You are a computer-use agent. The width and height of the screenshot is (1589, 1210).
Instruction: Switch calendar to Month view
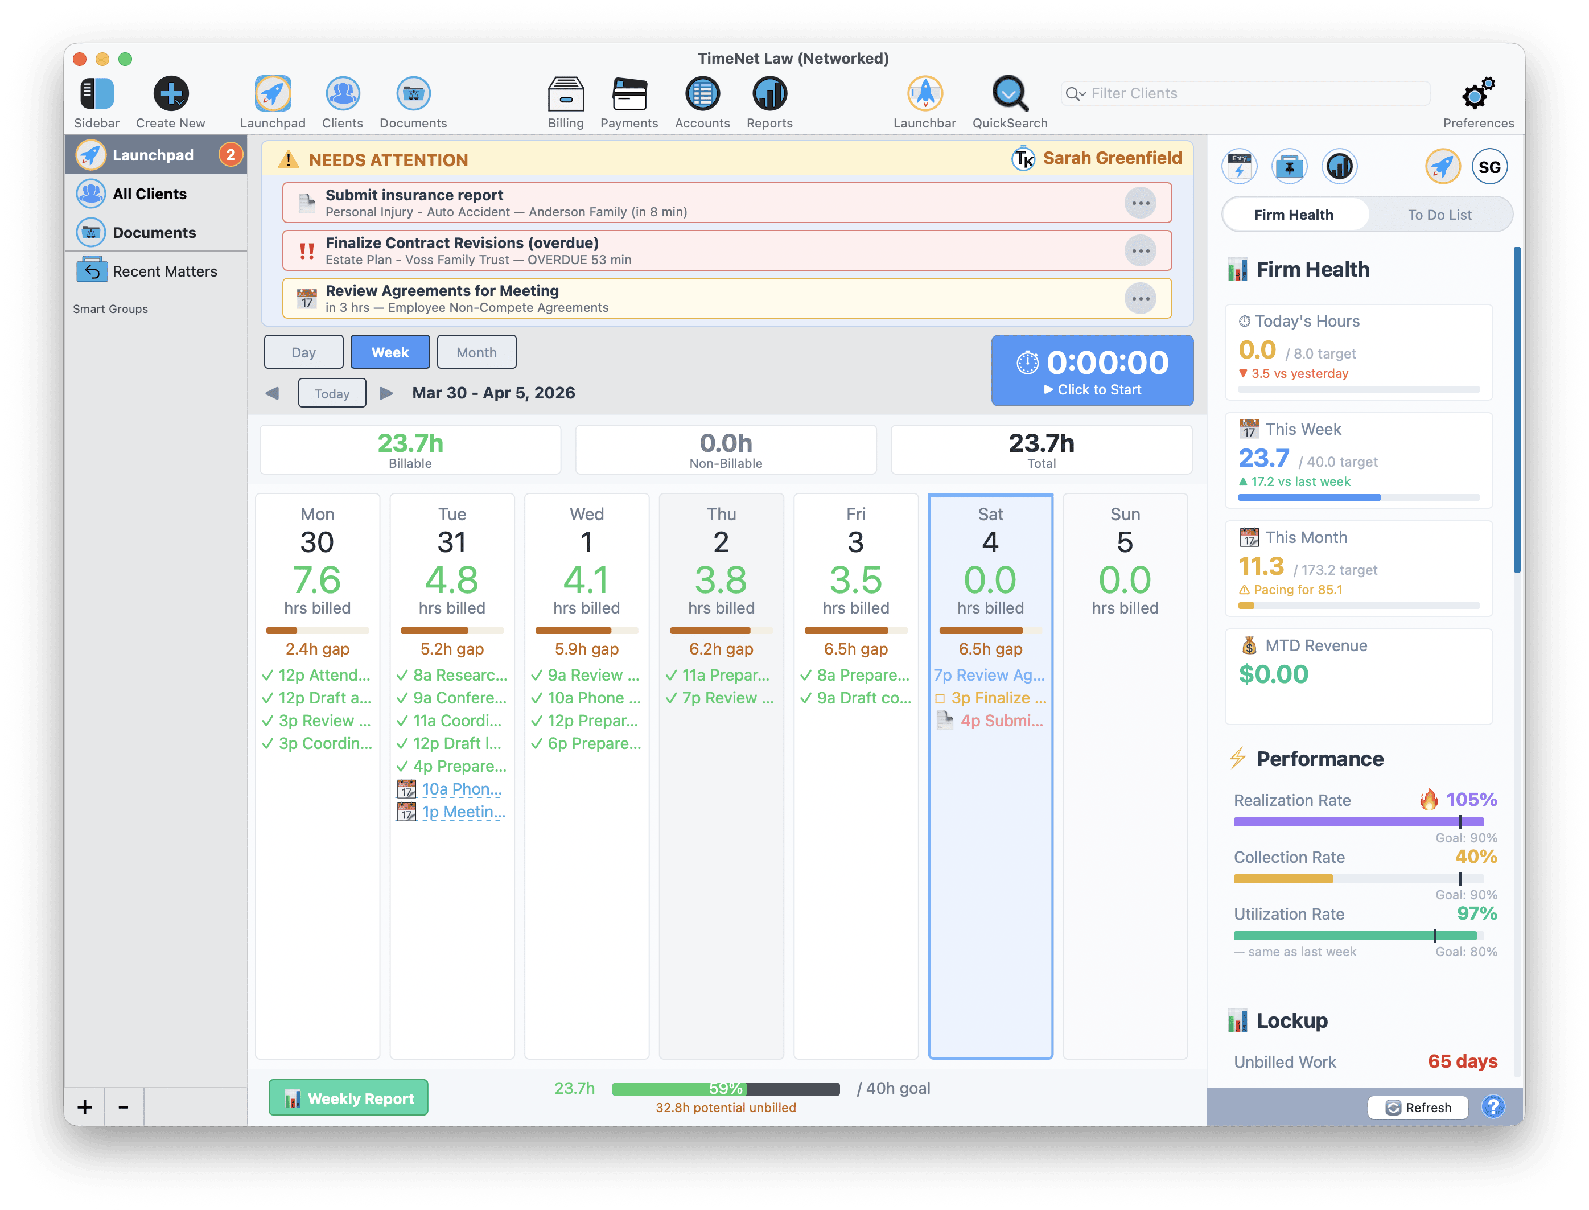476,352
